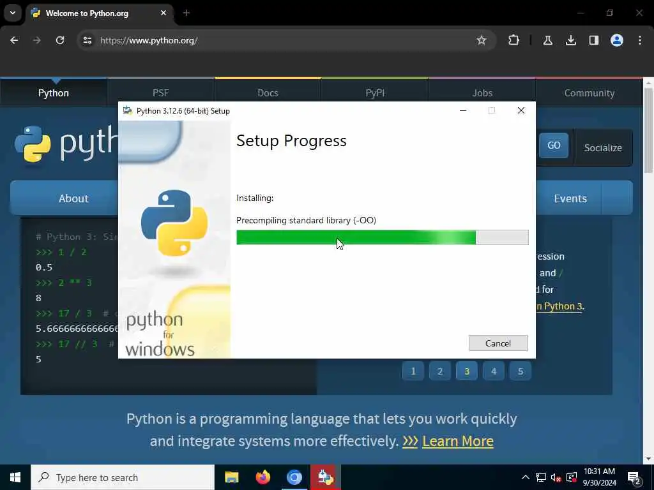Viewport: 654px width, 490px height.
Task: Close the Python Setup dialog
Action: (521, 110)
